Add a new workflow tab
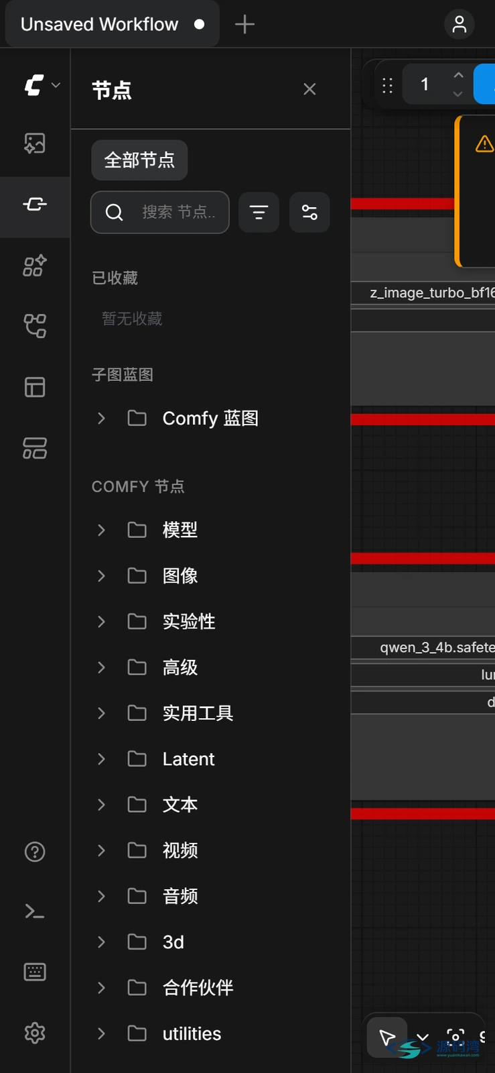This screenshot has width=495, height=1073. click(x=244, y=24)
